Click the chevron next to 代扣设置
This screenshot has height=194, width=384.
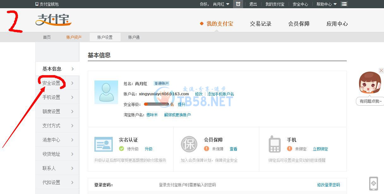73,182
